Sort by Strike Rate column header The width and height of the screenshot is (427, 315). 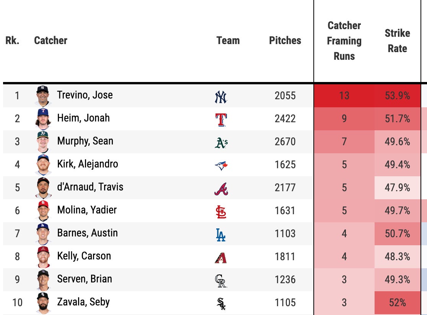[x=397, y=41]
